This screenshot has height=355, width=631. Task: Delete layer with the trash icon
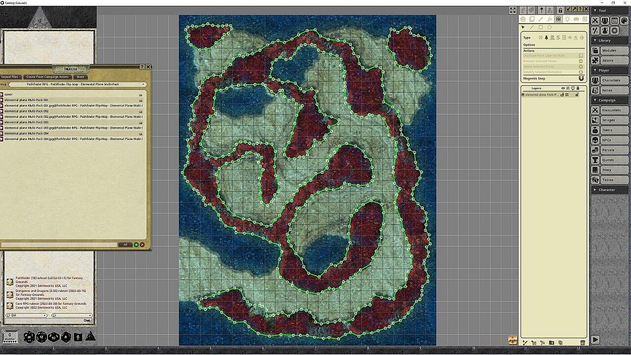[x=583, y=343]
